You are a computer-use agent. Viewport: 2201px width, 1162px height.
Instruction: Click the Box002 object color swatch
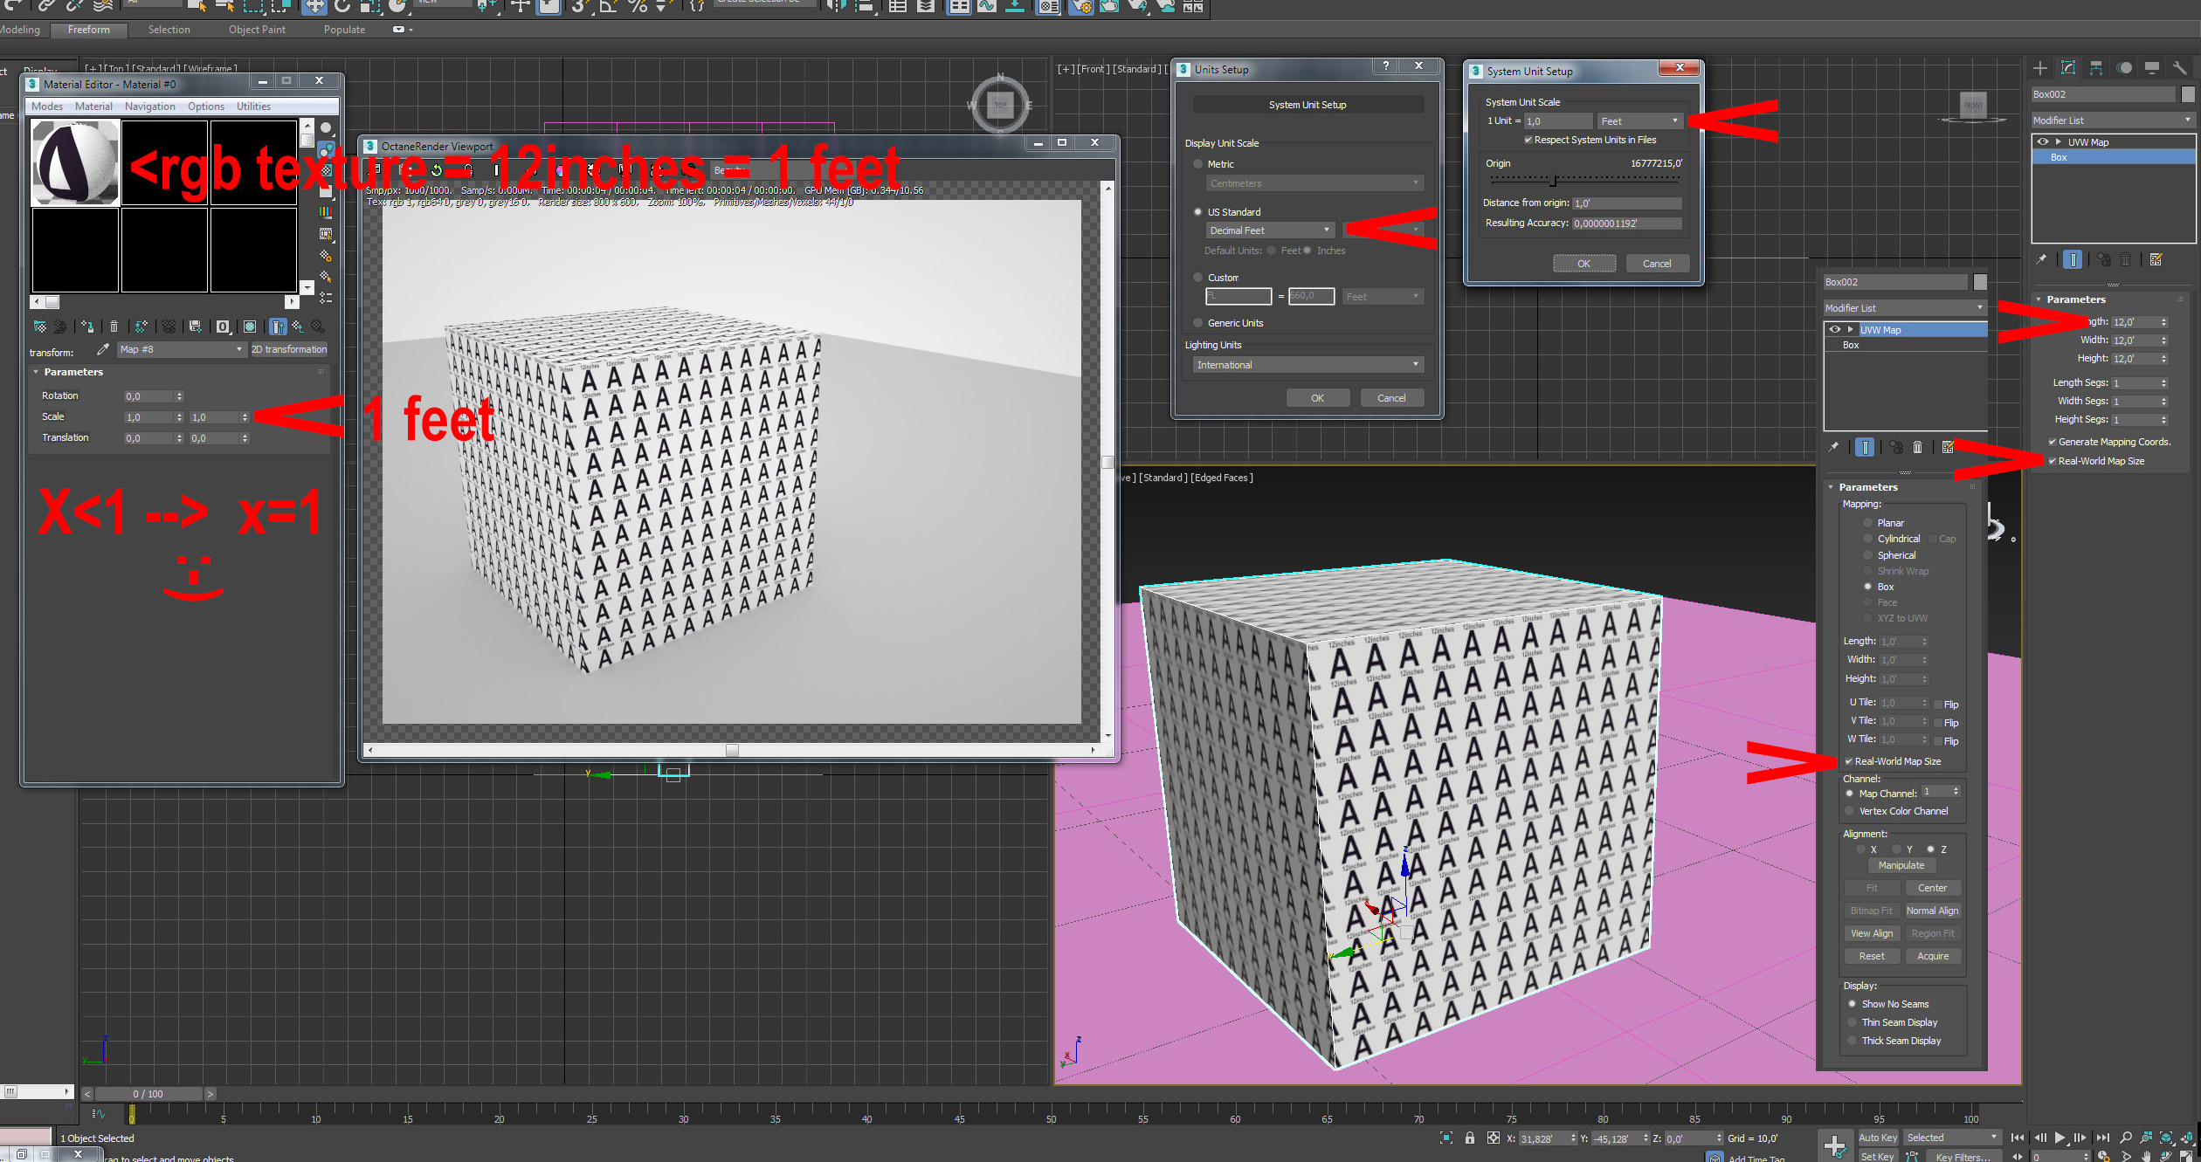(x=2188, y=94)
